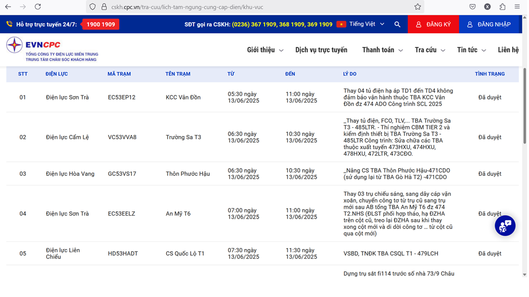This screenshot has width=529, height=297.
Task: Click the ĐĂNG NHẬP login button
Action: click(x=489, y=24)
